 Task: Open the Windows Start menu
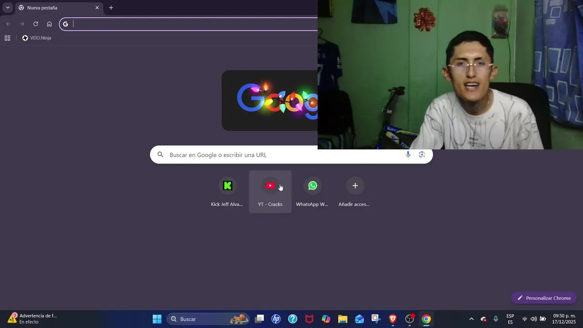157,319
